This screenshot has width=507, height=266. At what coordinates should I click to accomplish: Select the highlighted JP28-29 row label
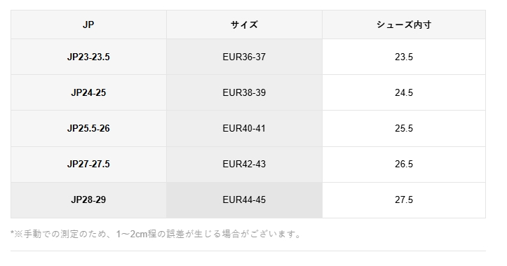88,199
